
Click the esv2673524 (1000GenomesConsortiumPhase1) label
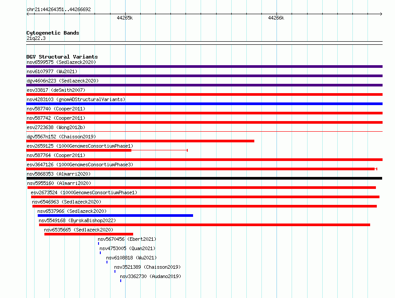(x=84, y=192)
